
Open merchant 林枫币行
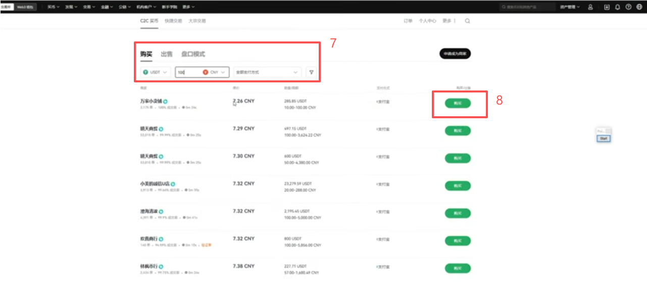coord(148,266)
